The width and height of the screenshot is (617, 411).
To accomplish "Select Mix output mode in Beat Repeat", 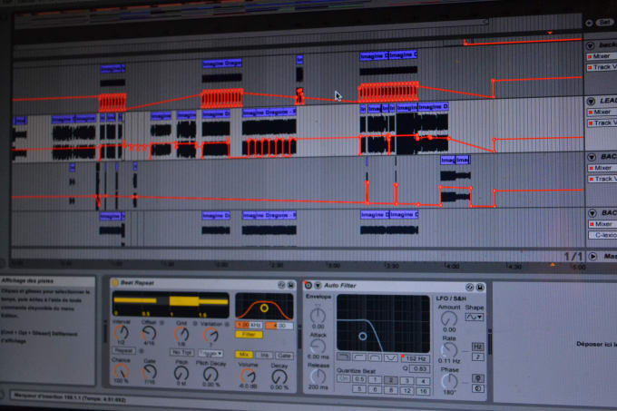I will [x=243, y=355].
